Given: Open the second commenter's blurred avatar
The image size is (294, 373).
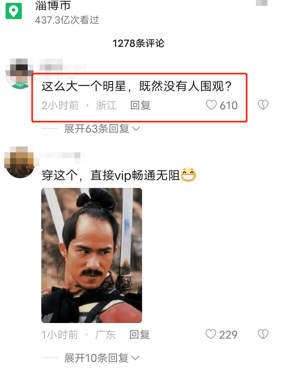Looking at the screenshot, I should click(20, 162).
